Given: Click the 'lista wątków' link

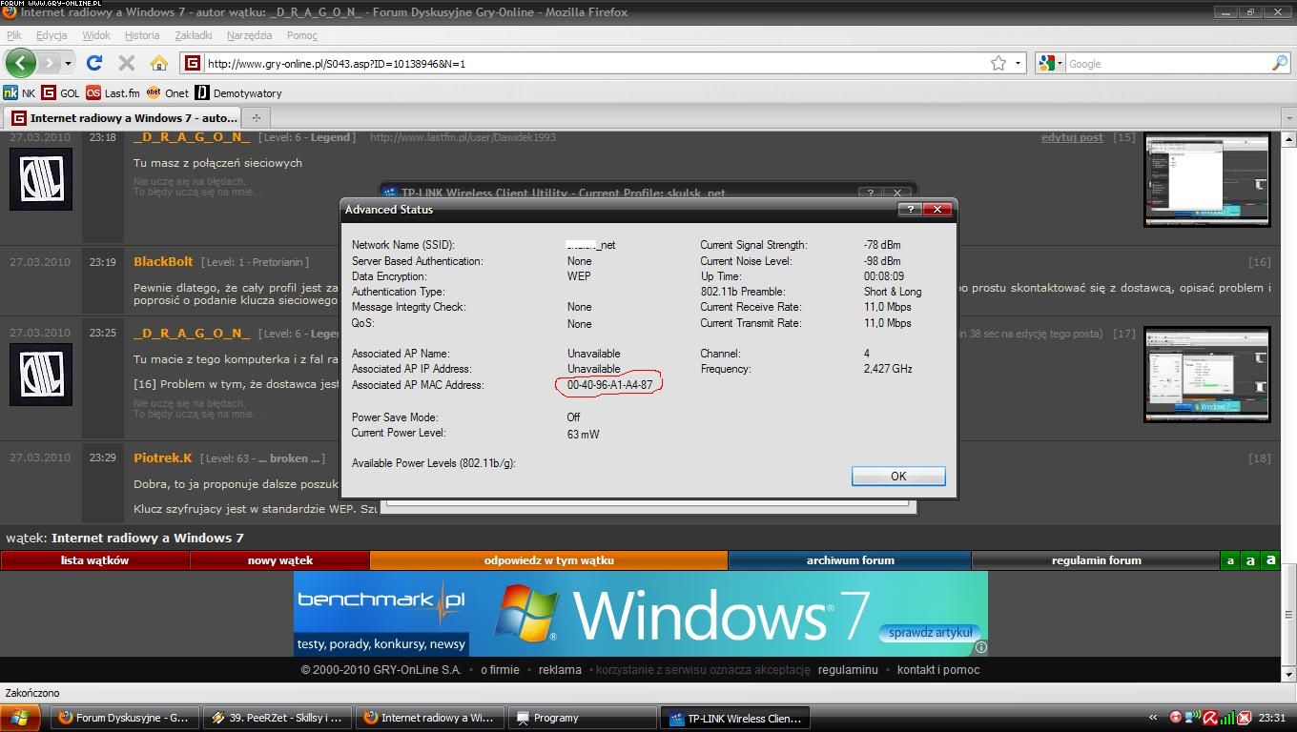Looking at the screenshot, I should 94,560.
